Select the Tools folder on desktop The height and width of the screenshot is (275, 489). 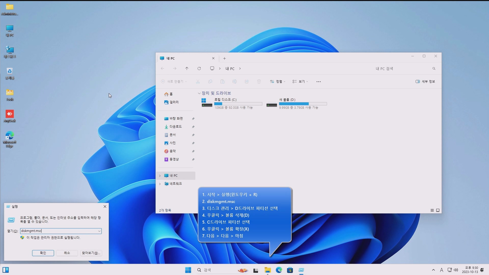[9, 95]
